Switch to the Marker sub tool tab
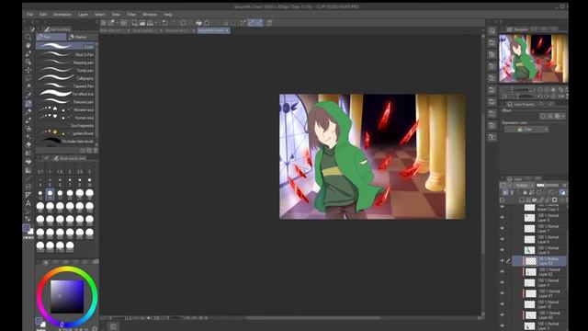The image size is (588, 331). (83, 37)
